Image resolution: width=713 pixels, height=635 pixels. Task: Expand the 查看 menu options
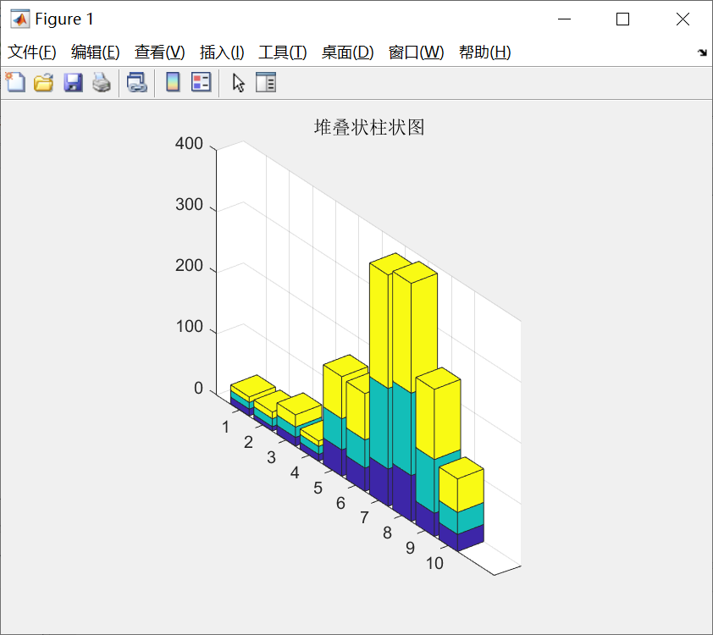158,52
